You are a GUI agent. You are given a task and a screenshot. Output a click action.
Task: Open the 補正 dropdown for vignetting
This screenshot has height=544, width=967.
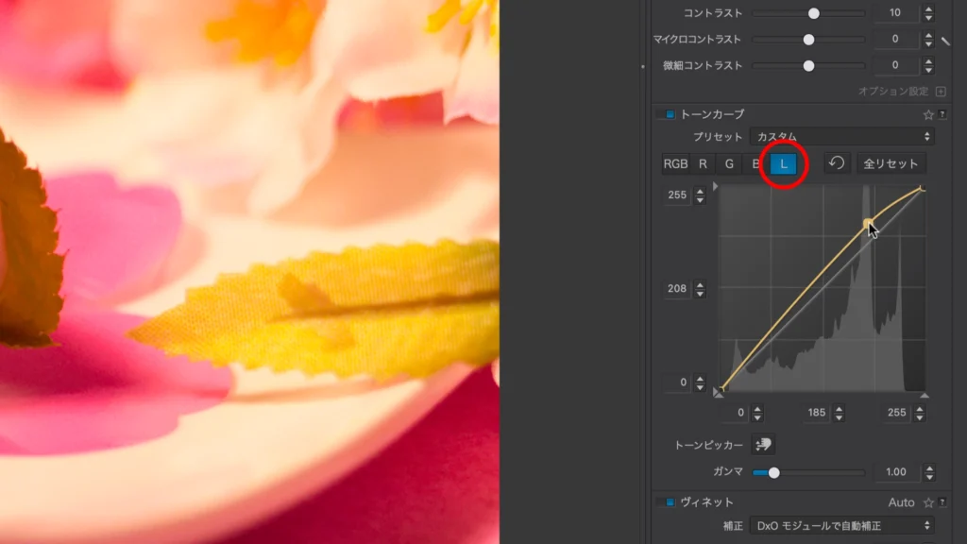[840, 525]
